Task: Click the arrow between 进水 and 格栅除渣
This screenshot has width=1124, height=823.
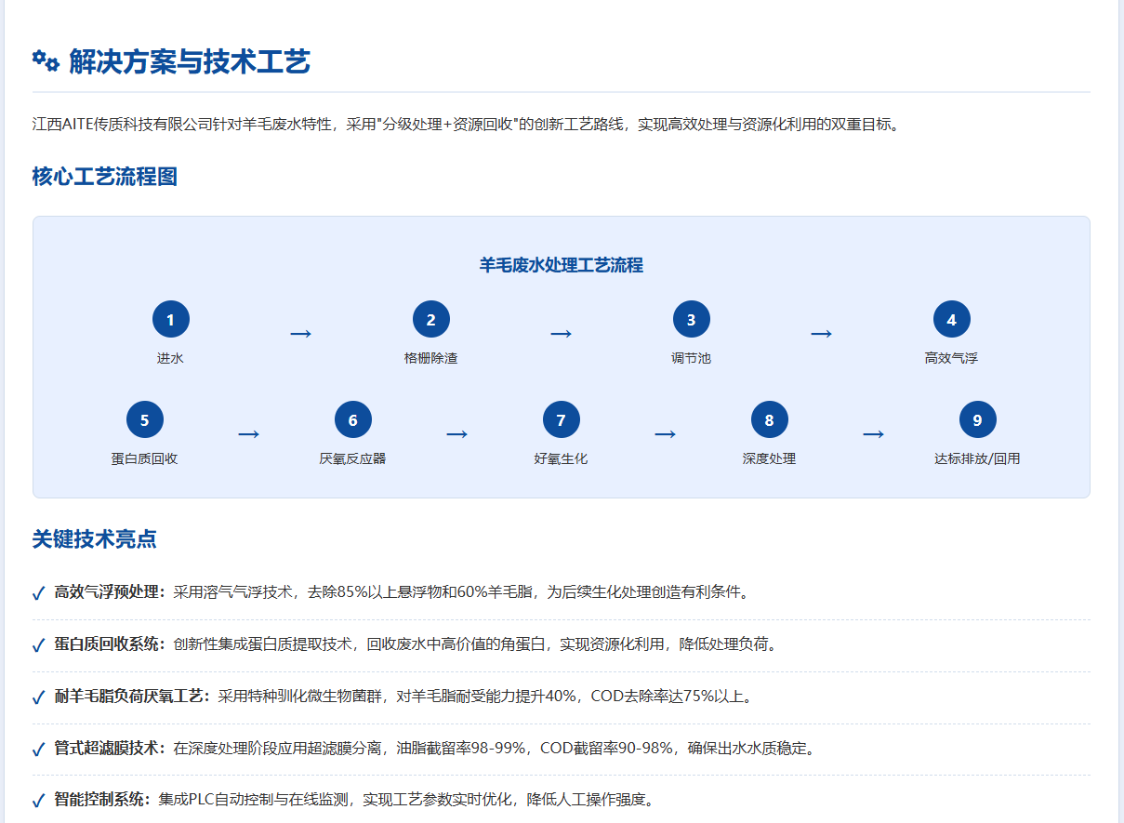Action: [x=300, y=334]
